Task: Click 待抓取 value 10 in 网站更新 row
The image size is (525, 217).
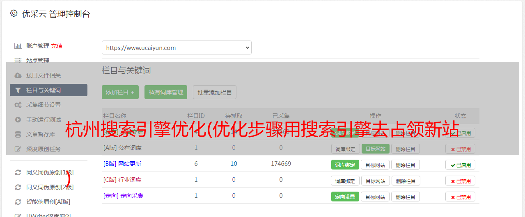Action: [234, 164]
